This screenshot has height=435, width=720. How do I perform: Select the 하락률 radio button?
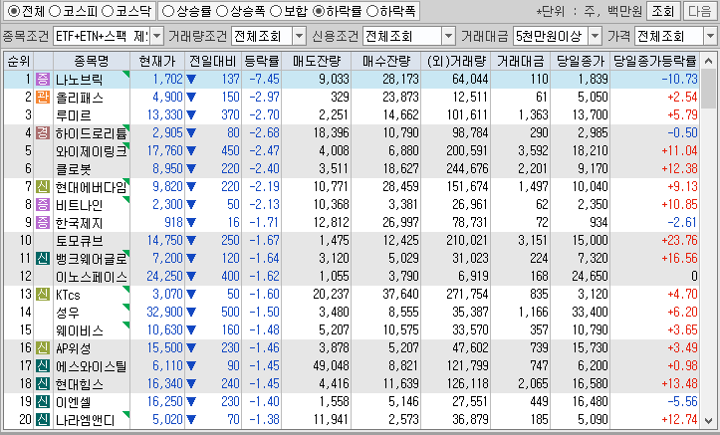click(x=319, y=11)
